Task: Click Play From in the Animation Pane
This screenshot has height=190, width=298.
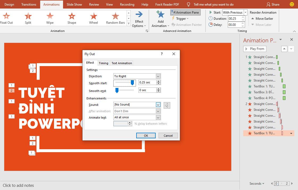Action: (254, 49)
